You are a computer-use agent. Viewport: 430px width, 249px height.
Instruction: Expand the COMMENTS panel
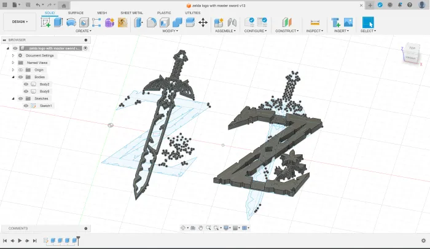pos(86,229)
